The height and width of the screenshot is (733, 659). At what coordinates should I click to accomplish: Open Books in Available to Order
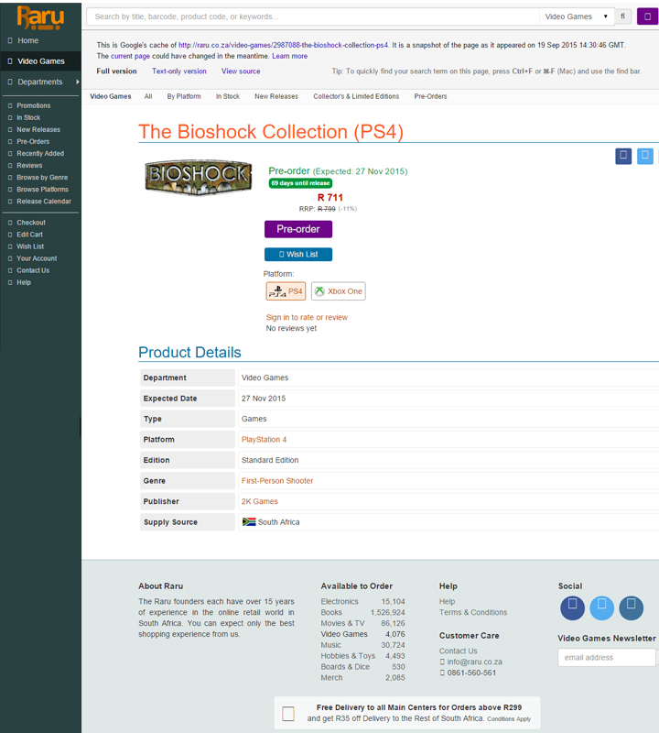331,612
